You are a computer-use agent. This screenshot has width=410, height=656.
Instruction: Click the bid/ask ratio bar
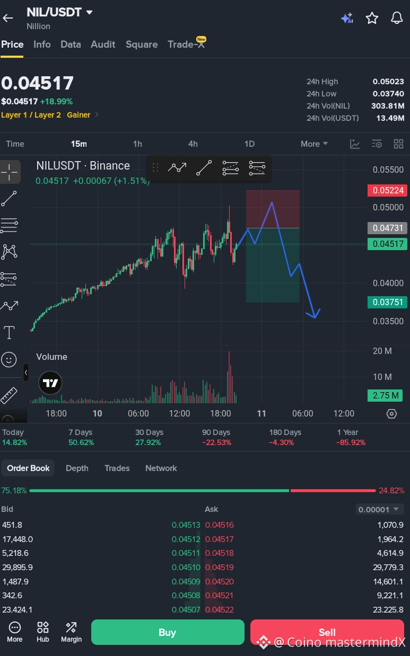[x=203, y=491]
